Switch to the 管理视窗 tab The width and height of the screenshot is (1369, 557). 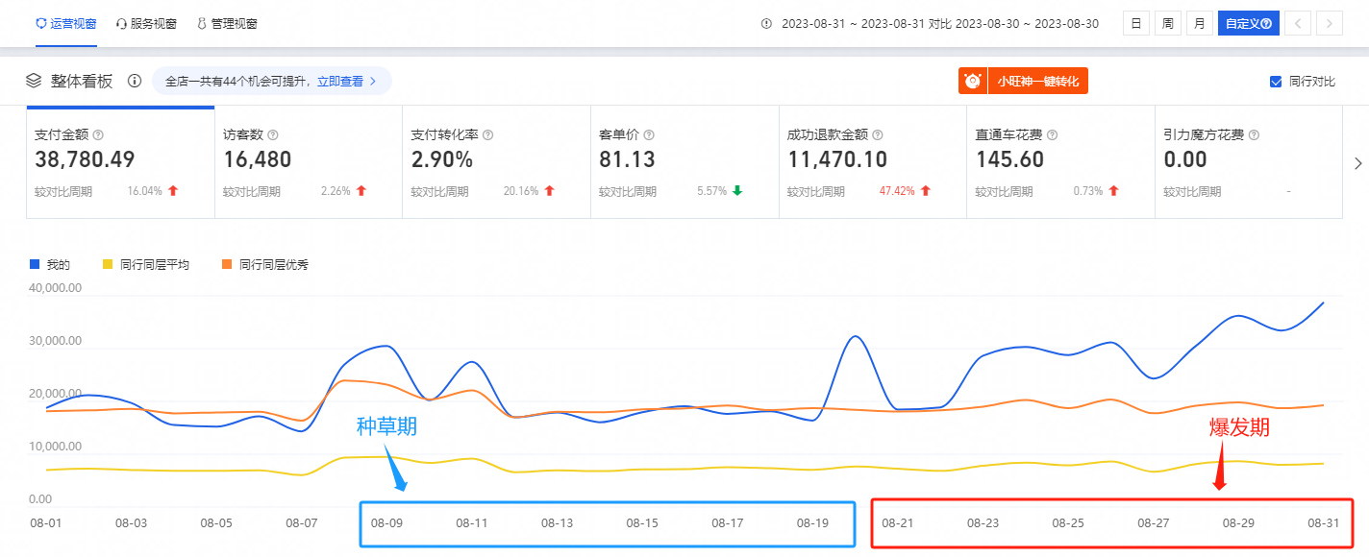point(227,23)
